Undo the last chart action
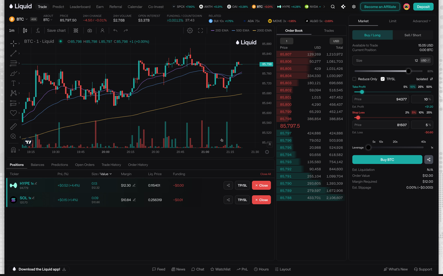 tap(115, 30)
